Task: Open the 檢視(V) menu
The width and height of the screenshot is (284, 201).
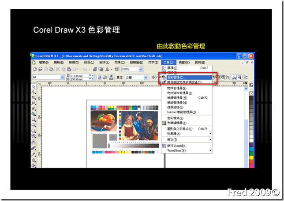Action: [x=74, y=63]
